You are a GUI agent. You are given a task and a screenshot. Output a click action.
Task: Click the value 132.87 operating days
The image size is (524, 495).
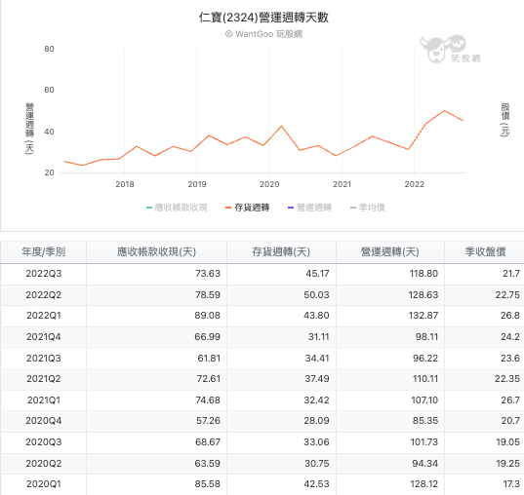(423, 316)
